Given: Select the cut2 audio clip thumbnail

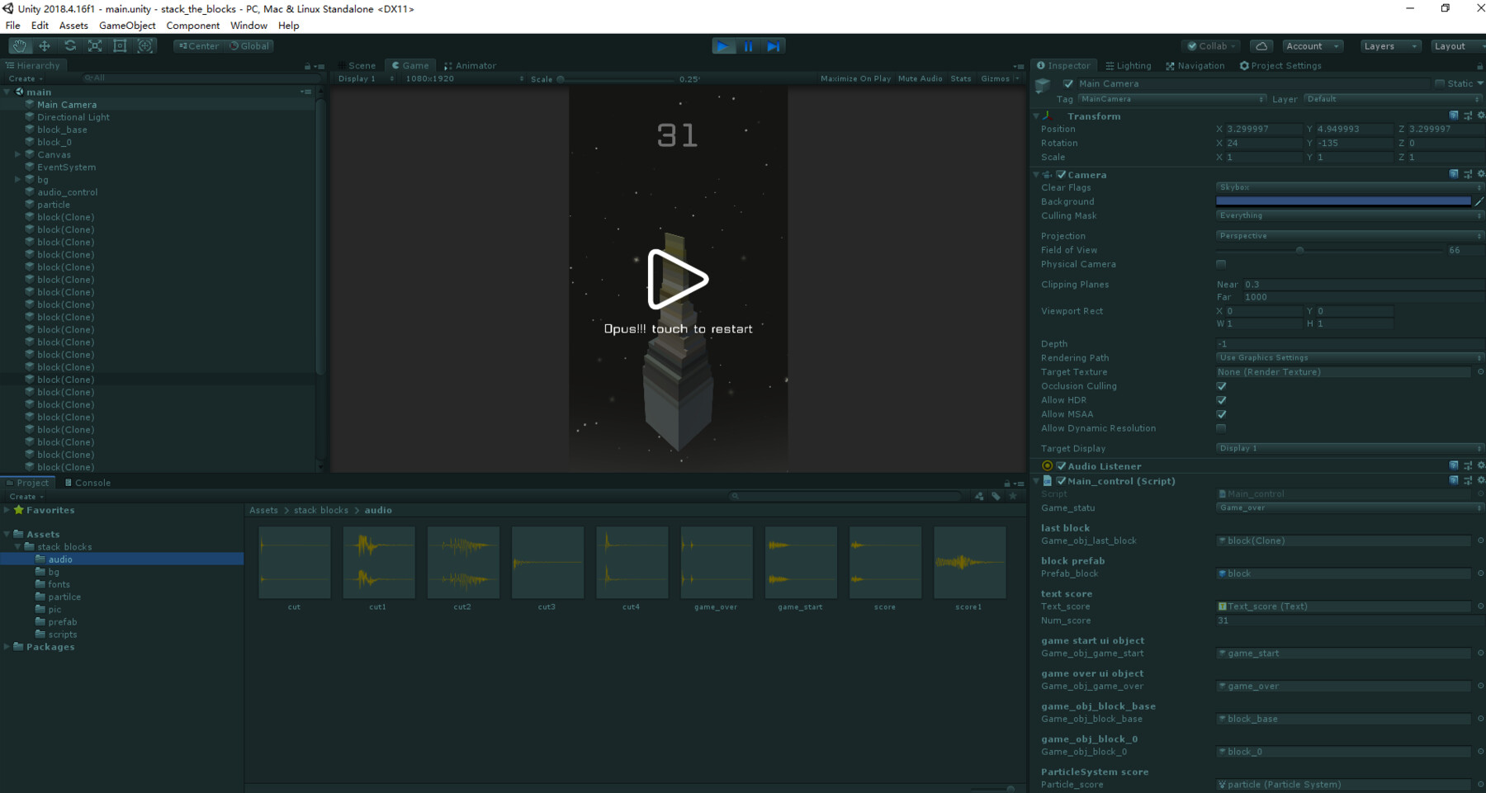Looking at the screenshot, I should (462, 562).
